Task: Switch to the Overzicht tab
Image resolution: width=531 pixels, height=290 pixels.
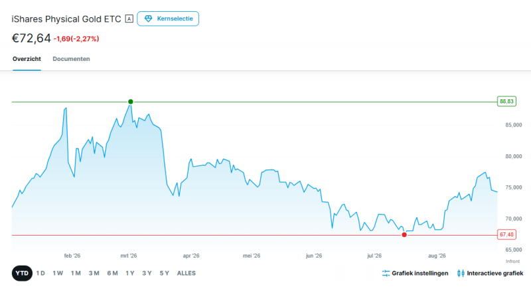Action: click(27, 59)
